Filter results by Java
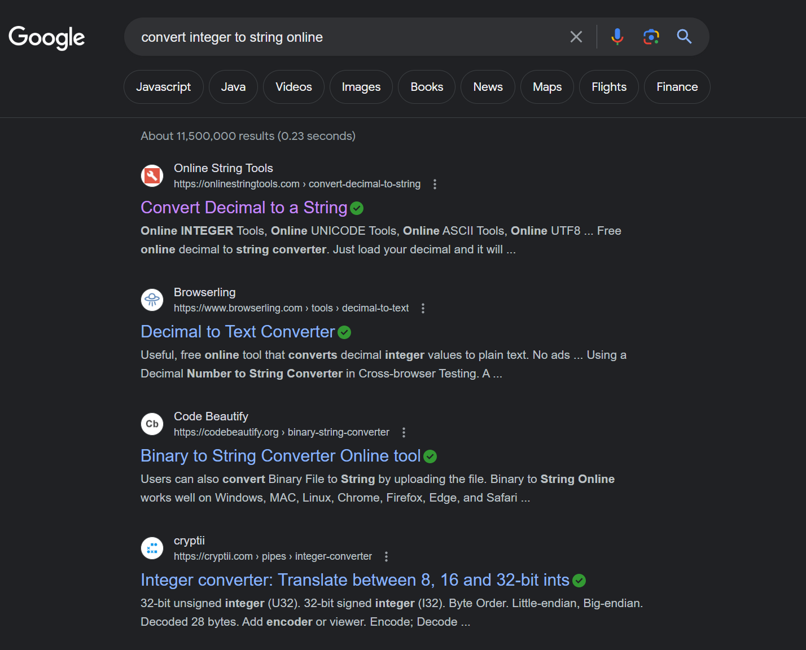This screenshot has width=806, height=650. pyautogui.click(x=233, y=87)
